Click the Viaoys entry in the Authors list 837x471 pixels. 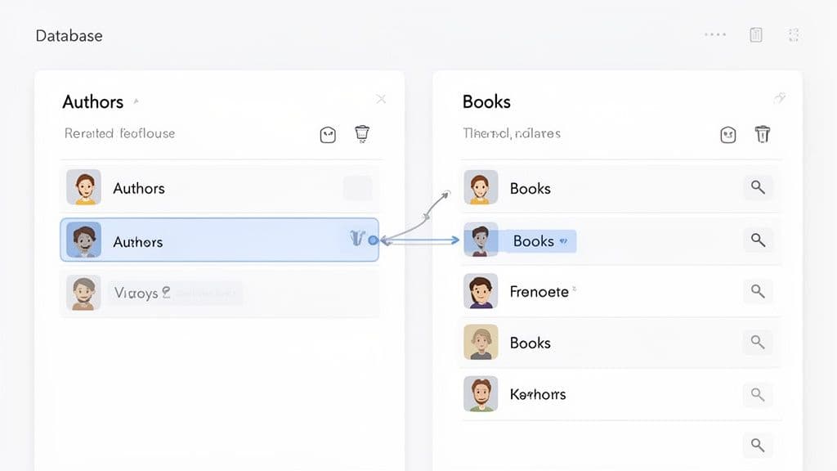coord(163,292)
